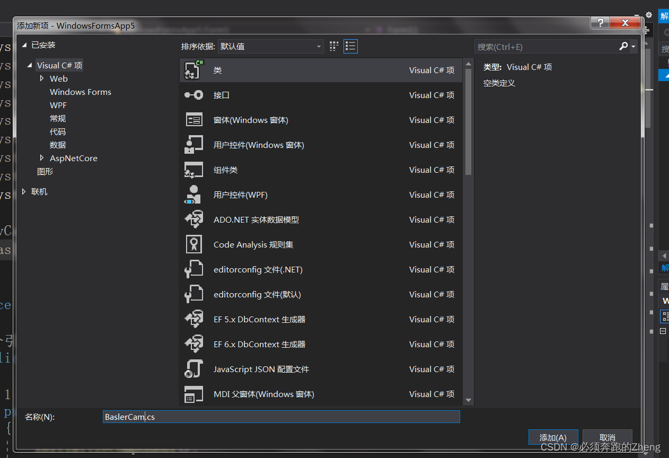669x458 pixels.
Task: Click the 组件类 component class icon
Action: point(194,170)
